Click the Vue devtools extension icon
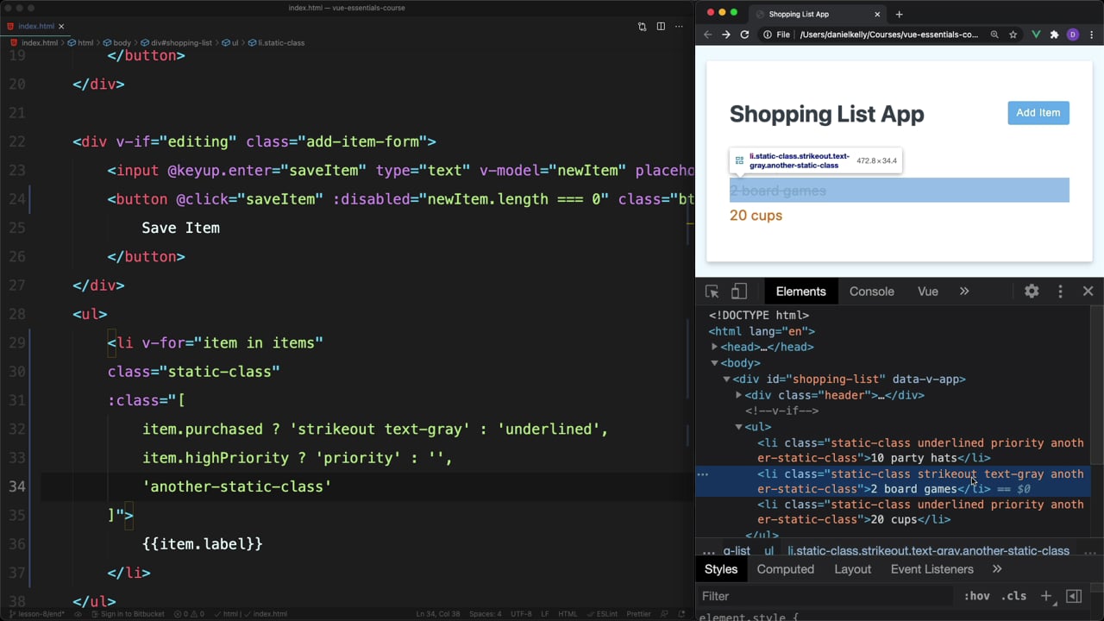The height and width of the screenshot is (621, 1104). pos(1036,34)
